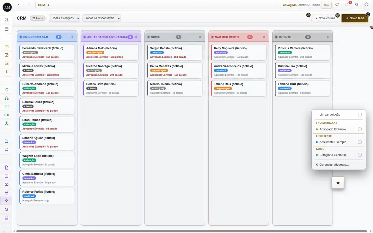Viewport: 373px width, 233px height.
Task: Open notifications bell in top bar
Action: point(347,4)
